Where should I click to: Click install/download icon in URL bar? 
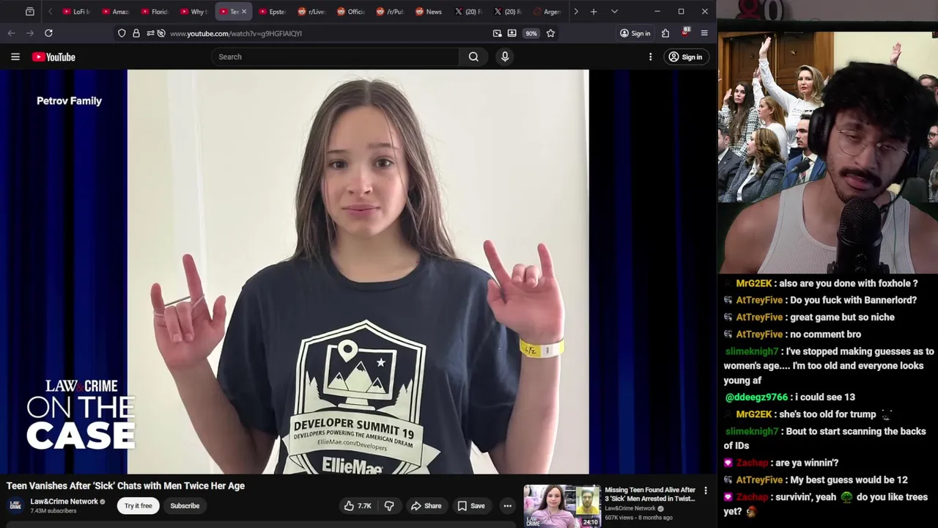(x=512, y=33)
